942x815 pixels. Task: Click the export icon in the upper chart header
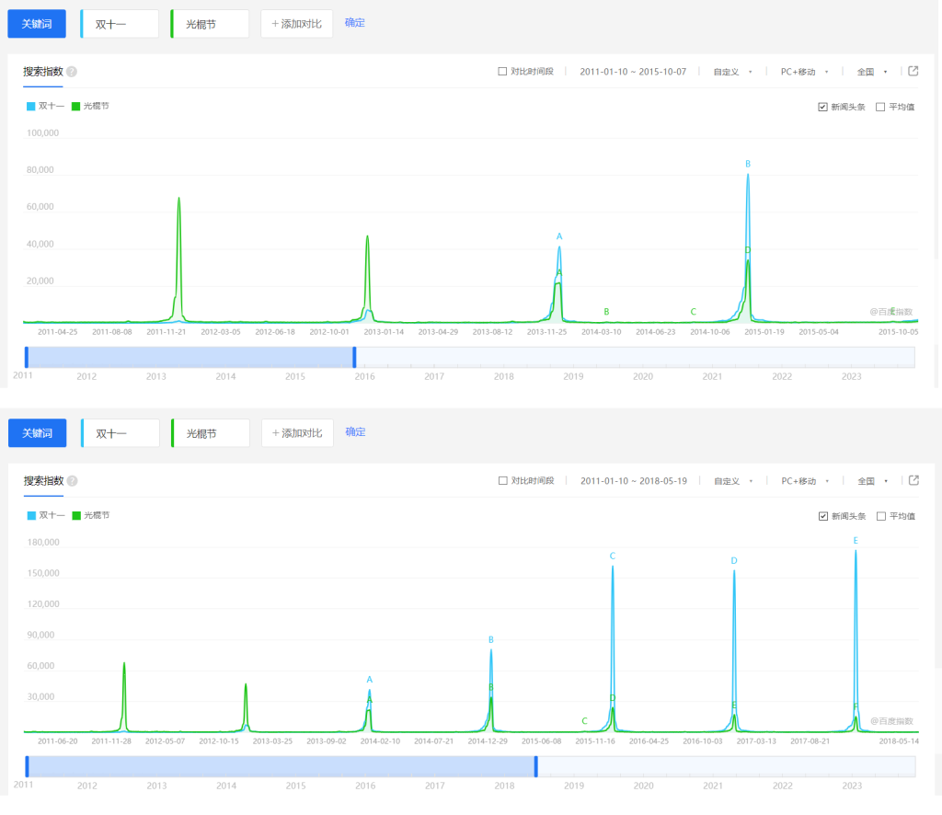913,71
